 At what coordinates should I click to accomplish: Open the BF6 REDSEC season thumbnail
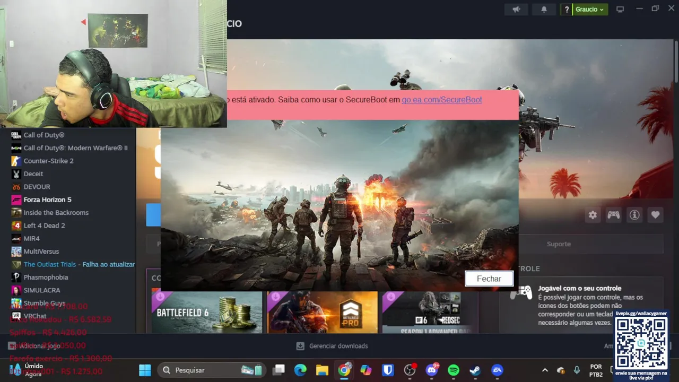(430, 312)
